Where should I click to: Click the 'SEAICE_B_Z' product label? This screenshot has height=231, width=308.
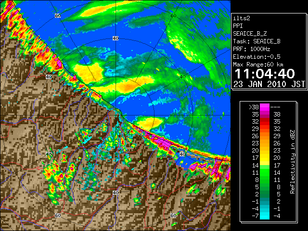tap(250, 34)
